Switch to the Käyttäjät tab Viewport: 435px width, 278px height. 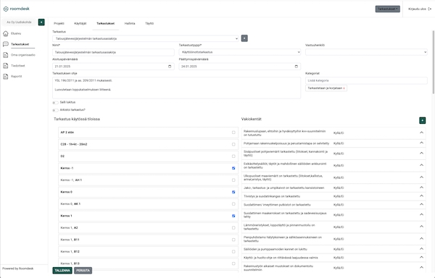[80, 24]
